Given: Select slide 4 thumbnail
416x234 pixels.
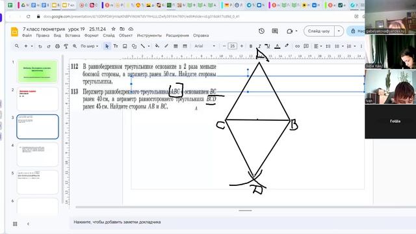Looking at the screenshot, I should click(38, 155).
